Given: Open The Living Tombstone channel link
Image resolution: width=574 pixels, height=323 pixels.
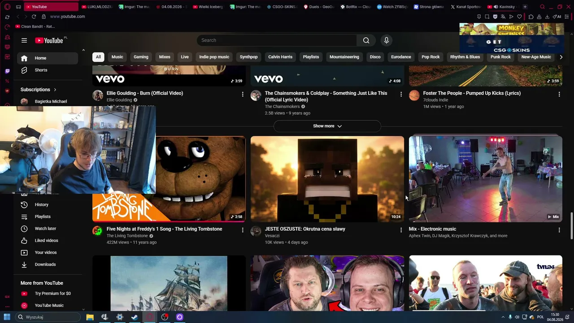Looking at the screenshot, I should pos(127,236).
